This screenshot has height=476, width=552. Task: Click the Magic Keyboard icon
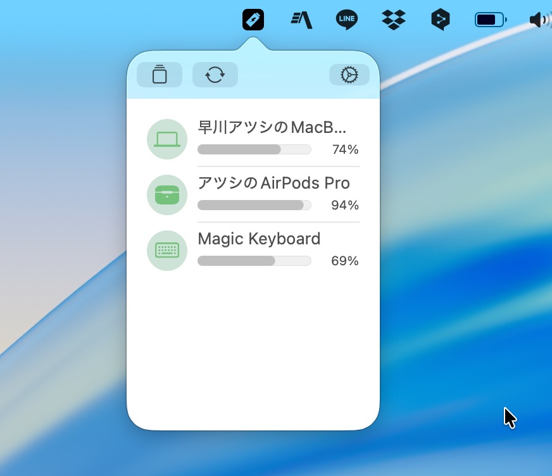(167, 251)
